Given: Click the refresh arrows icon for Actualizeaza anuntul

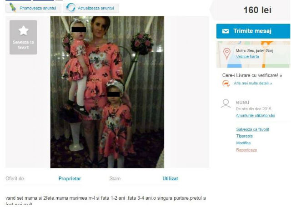Looking at the screenshot, I should pos(71,8).
